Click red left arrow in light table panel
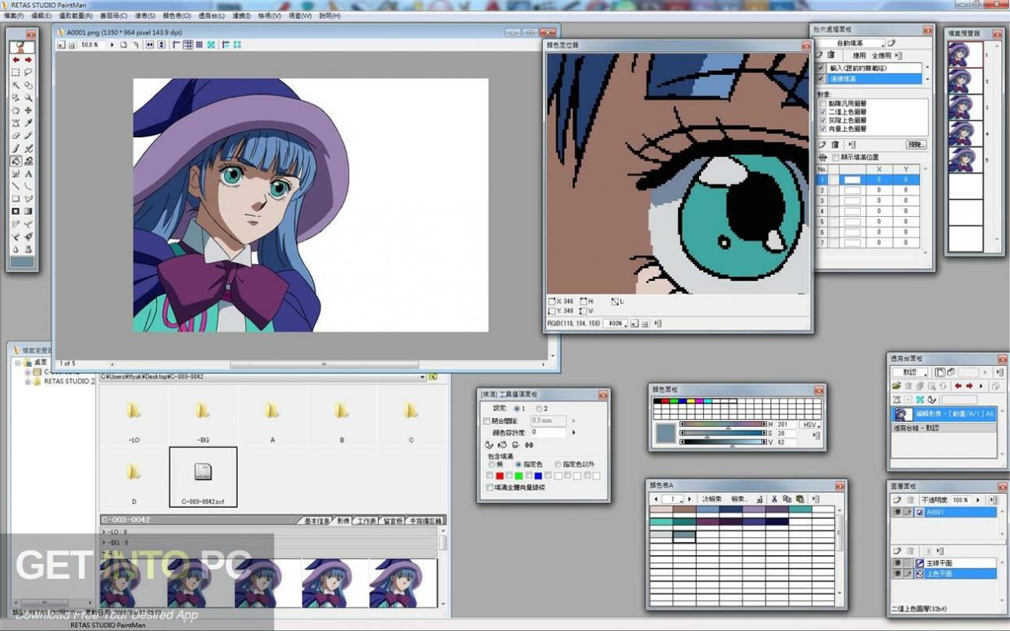Image resolution: width=1010 pixels, height=631 pixels. (x=958, y=386)
